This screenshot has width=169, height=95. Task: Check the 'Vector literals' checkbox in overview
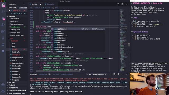tap(134, 35)
